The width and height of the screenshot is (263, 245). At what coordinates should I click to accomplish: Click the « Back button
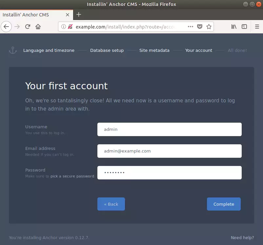point(111,204)
